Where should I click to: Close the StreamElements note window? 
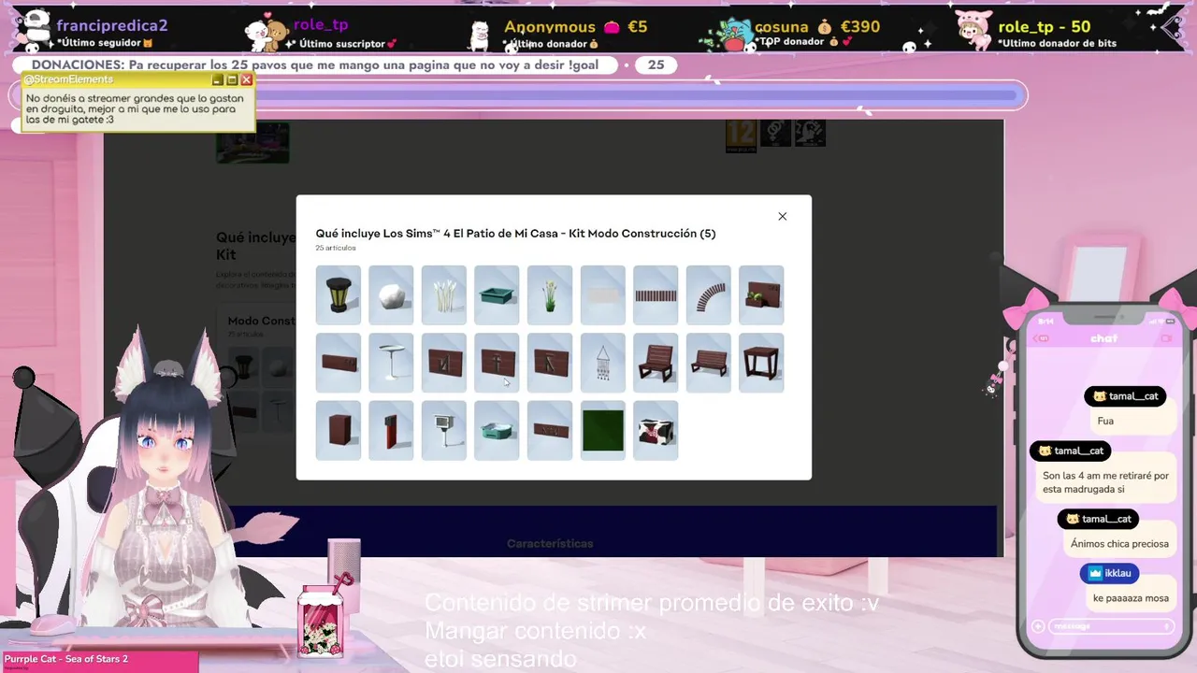tap(247, 80)
